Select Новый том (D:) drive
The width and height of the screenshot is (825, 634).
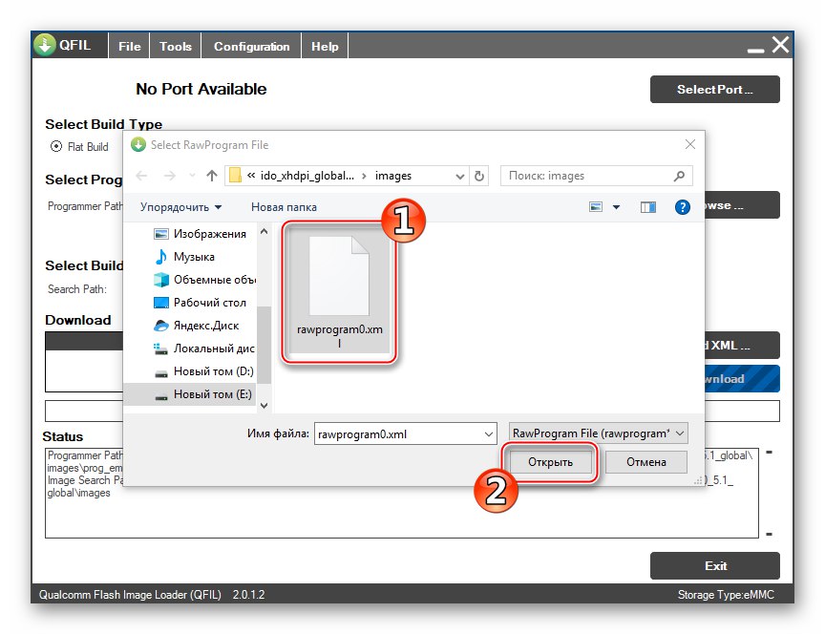203,371
